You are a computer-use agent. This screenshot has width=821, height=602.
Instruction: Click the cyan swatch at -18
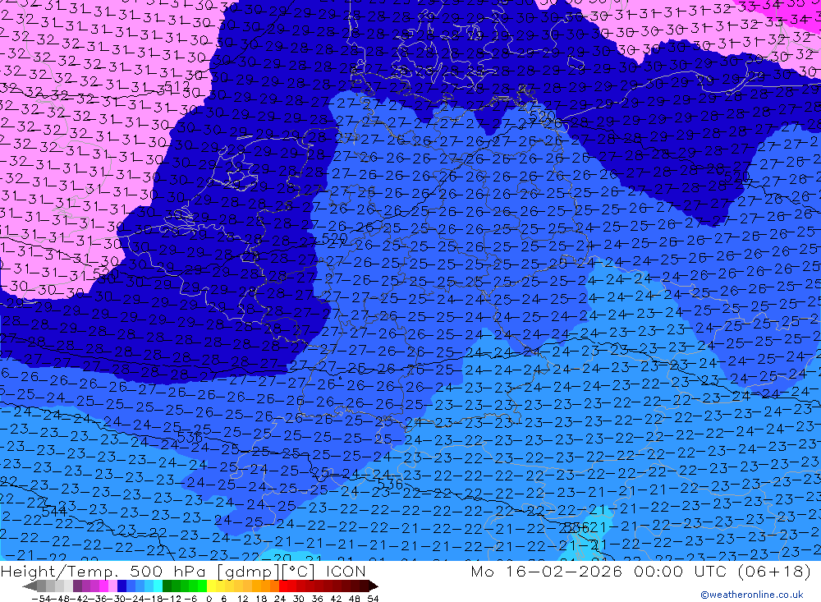[x=158, y=586]
